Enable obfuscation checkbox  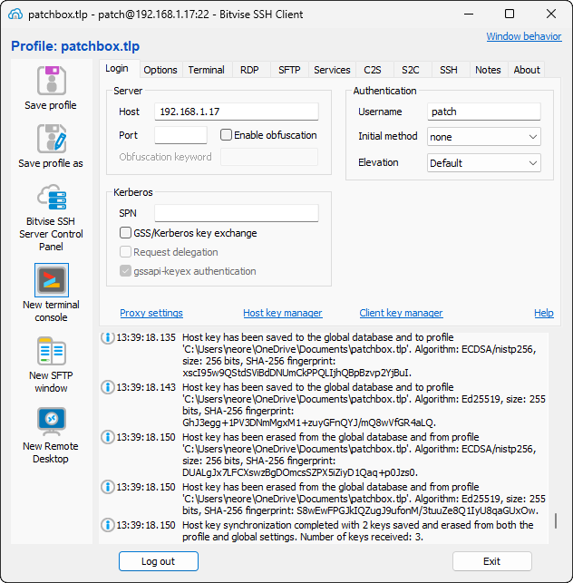[226, 134]
